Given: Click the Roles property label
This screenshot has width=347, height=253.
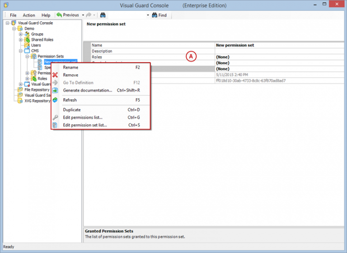Looking at the screenshot, I should click(x=97, y=57).
